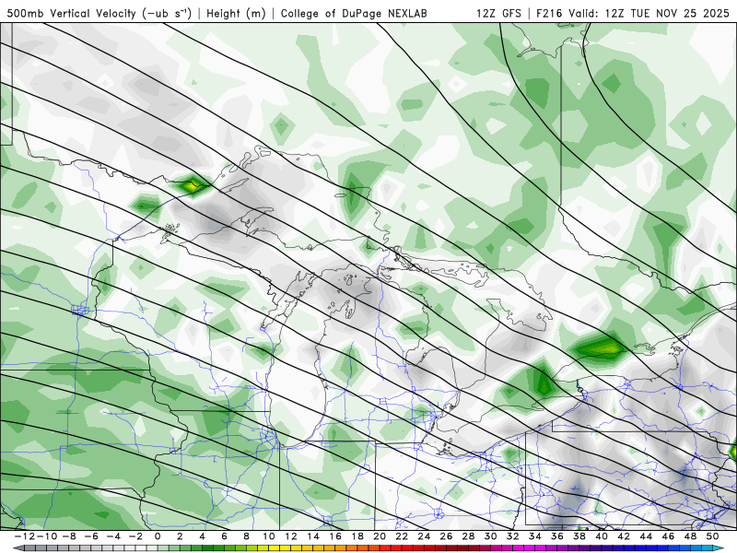The width and height of the screenshot is (737, 553).
Task: Click the 10 value on color scale
Action: coord(269,536)
